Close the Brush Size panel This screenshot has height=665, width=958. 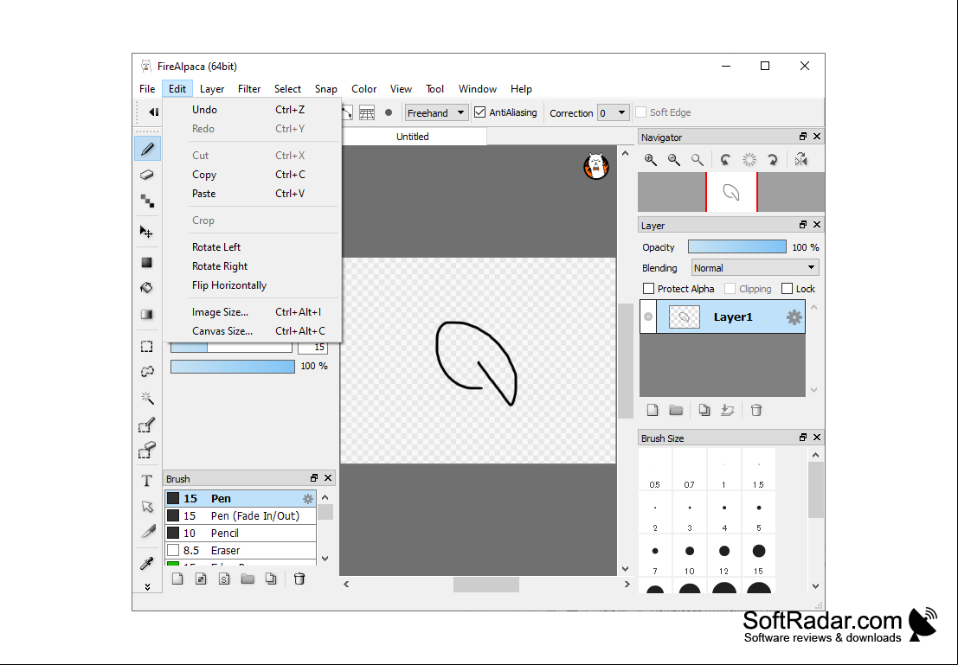click(817, 438)
